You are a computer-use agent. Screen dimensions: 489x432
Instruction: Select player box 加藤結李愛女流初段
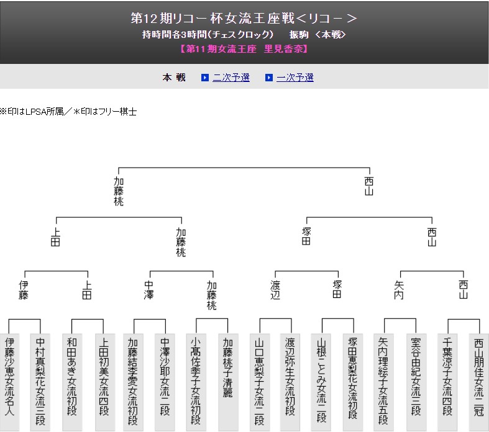click(133, 382)
